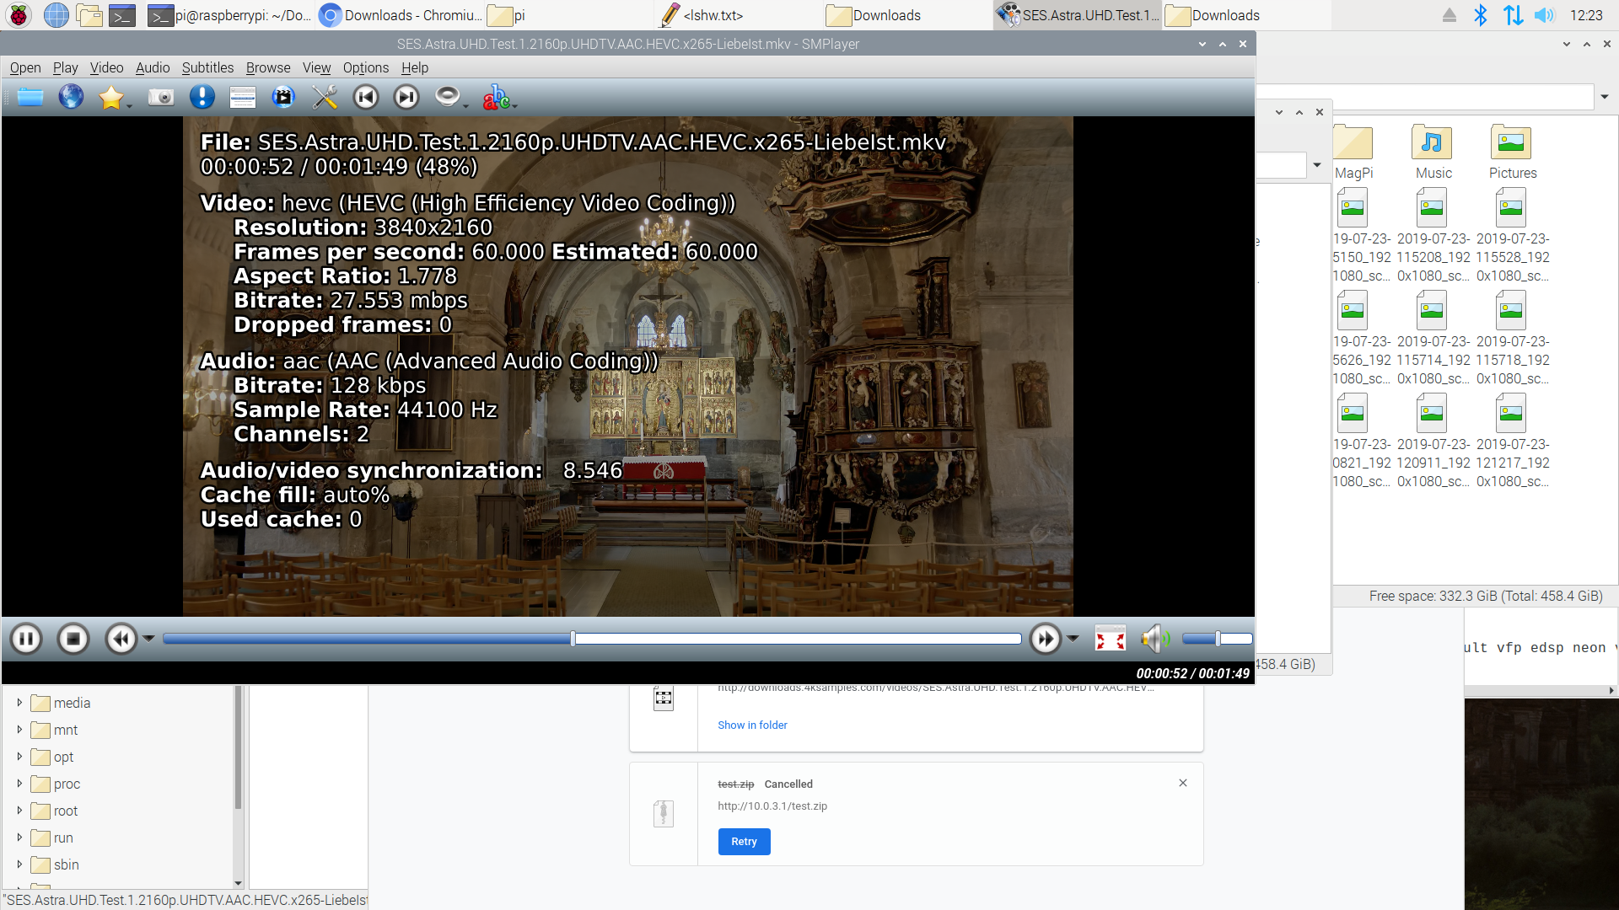Click the Retry button for test.zip
The width and height of the screenshot is (1619, 910).
point(744,842)
